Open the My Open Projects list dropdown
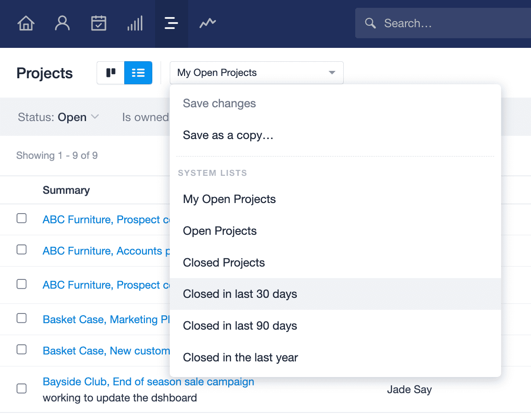The height and width of the screenshot is (418, 531). click(x=256, y=73)
